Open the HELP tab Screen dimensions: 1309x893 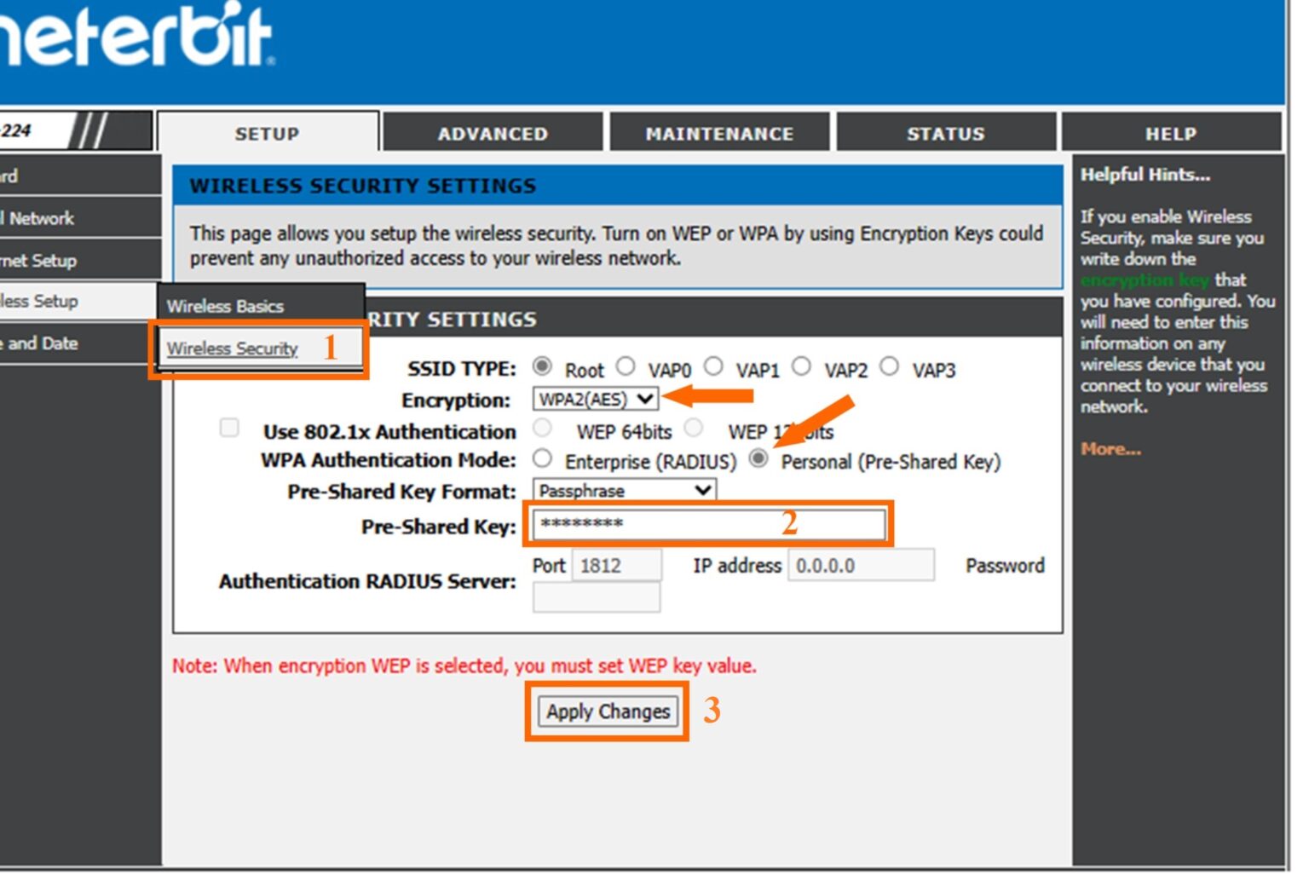click(x=1170, y=134)
